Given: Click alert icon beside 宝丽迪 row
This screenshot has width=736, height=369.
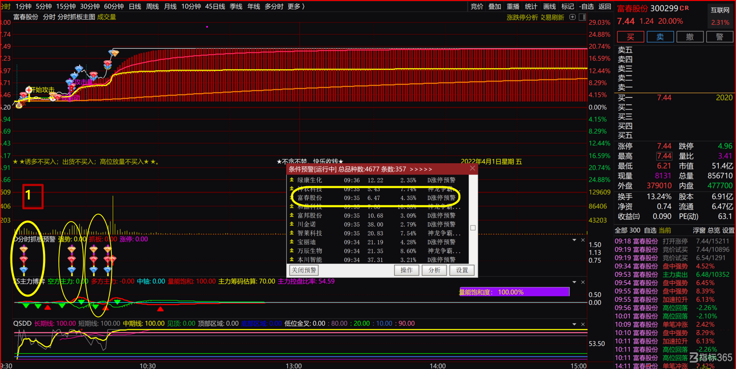Looking at the screenshot, I should [292, 242].
